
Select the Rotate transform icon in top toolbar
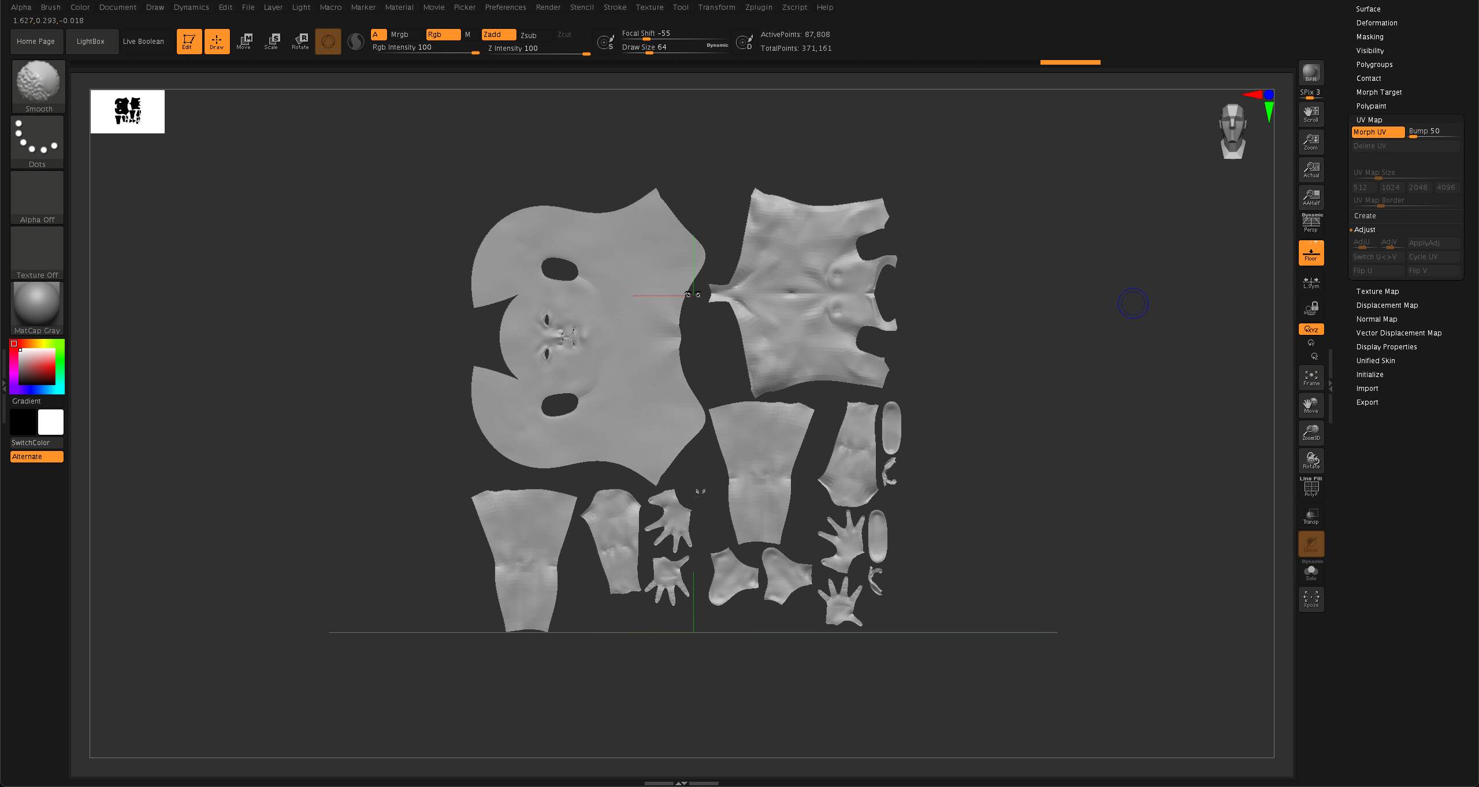click(x=300, y=42)
